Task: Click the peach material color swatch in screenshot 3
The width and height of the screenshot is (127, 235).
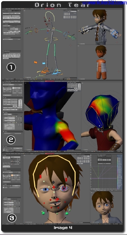Action: point(12,175)
